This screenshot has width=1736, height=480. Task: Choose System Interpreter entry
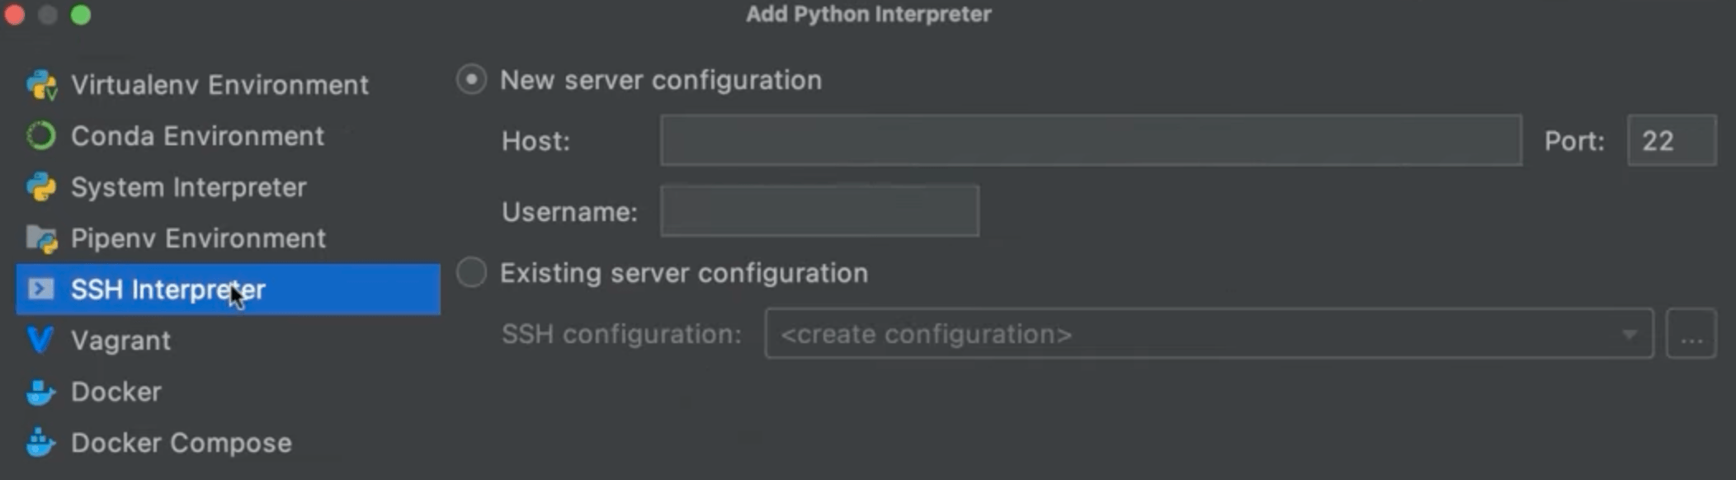(228, 187)
